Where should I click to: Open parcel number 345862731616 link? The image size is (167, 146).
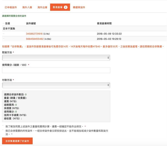(34, 34)
